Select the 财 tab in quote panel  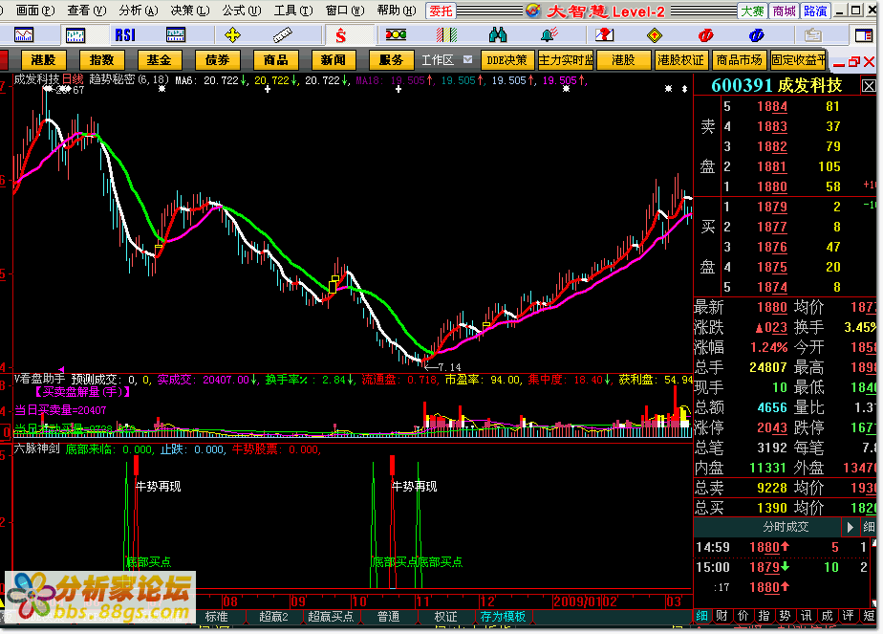coord(721,616)
